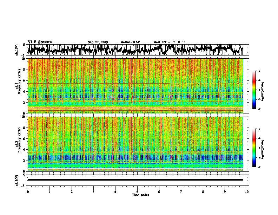Click the ch.2 frequency axis tick "10"
Viewport: 278px width, 215px height.
[24, 117]
